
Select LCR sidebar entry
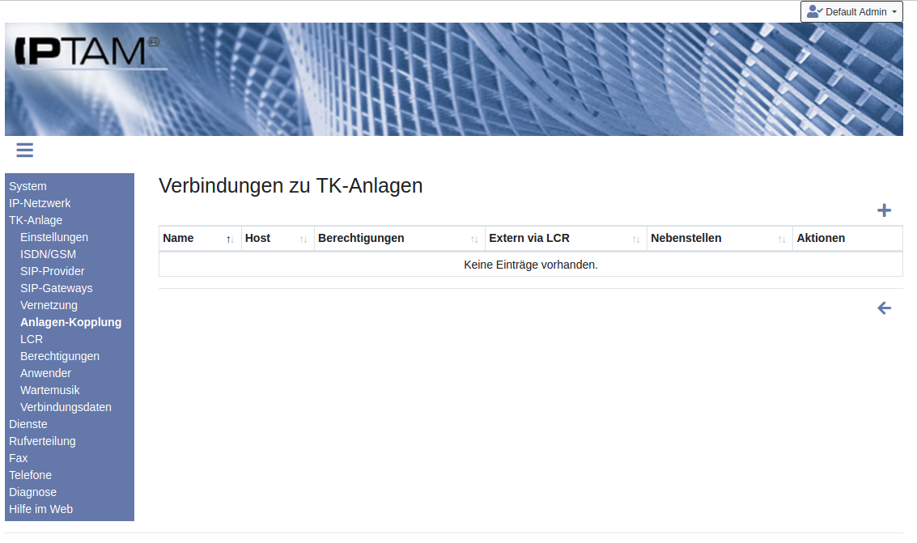(x=32, y=339)
